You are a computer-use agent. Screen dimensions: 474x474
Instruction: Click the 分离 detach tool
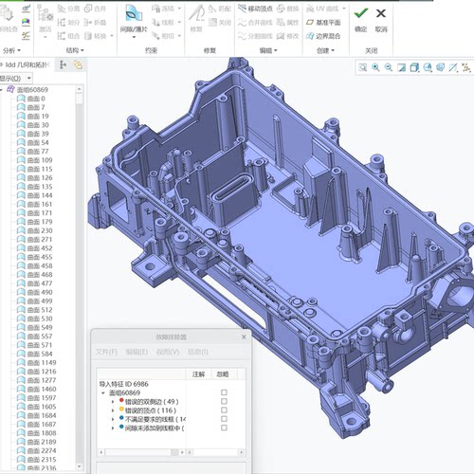(x=68, y=9)
